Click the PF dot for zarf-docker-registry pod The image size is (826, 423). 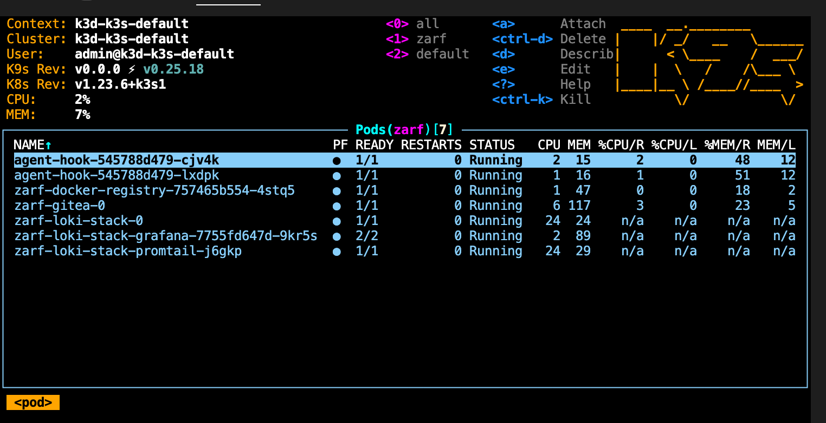point(337,190)
